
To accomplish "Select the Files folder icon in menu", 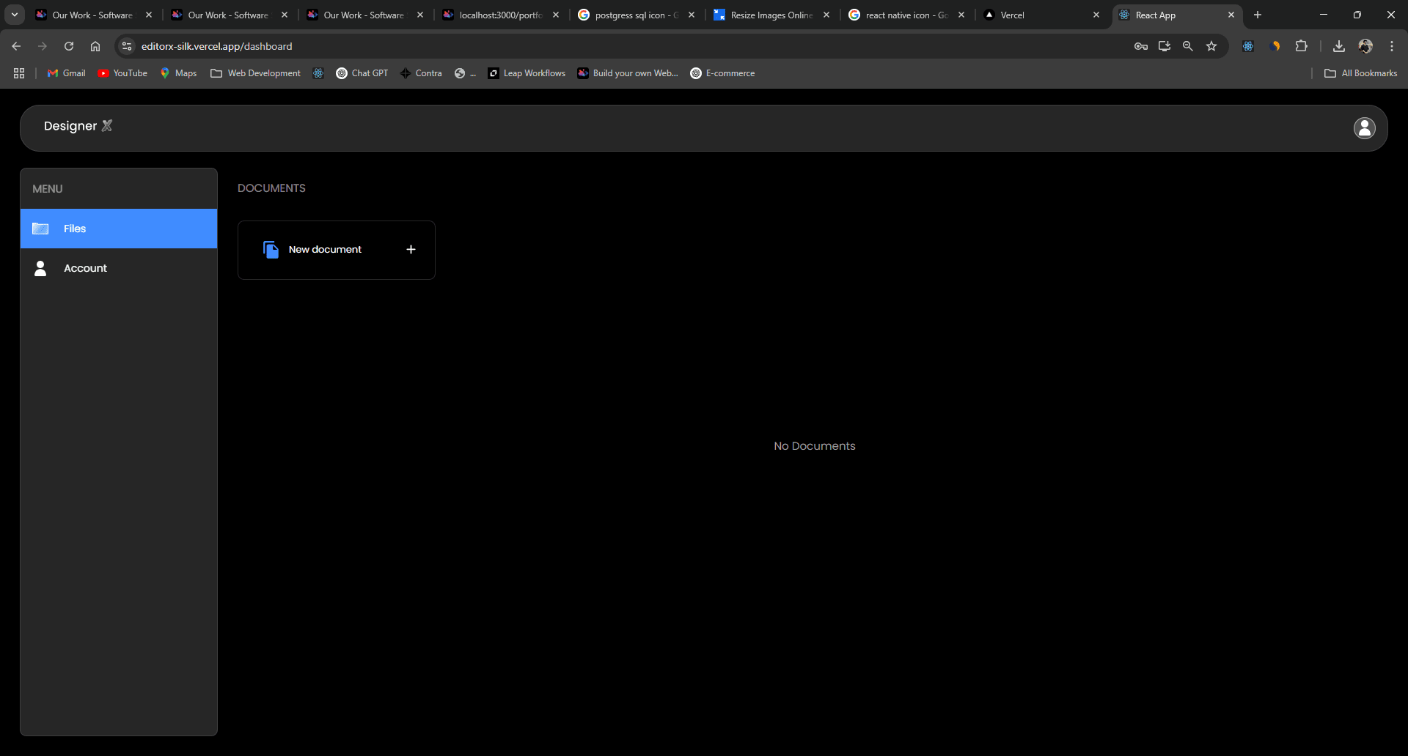I will pyautogui.click(x=40, y=229).
